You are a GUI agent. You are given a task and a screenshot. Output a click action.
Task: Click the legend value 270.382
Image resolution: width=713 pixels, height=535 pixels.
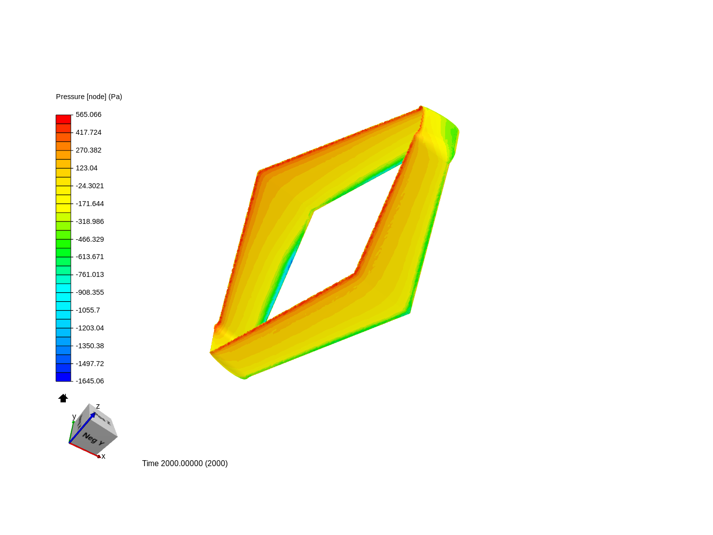coord(89,150)
